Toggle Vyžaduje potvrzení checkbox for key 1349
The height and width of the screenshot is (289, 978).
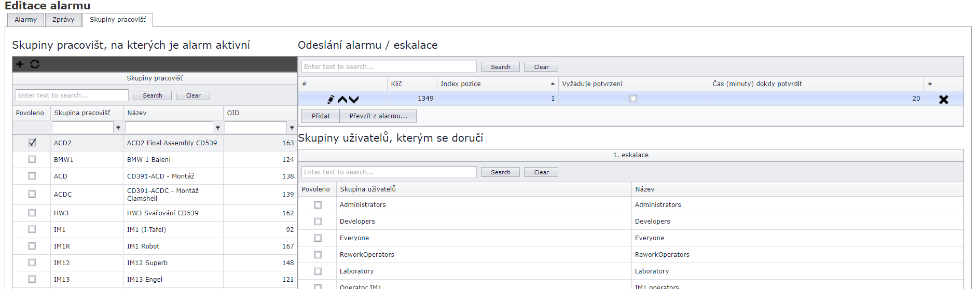coord(633,99)
